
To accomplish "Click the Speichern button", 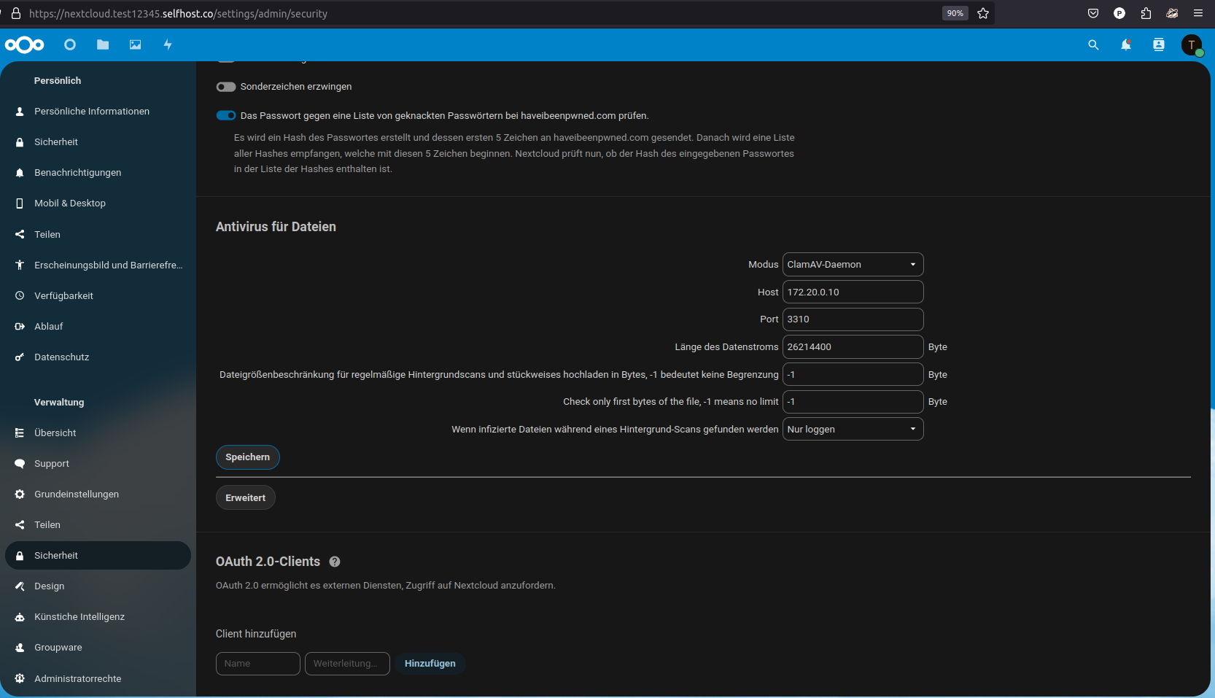I will [247, 457].
